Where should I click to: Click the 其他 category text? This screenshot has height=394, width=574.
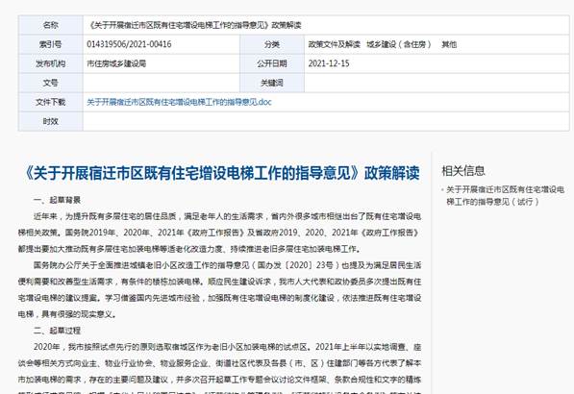click(449, 44)
